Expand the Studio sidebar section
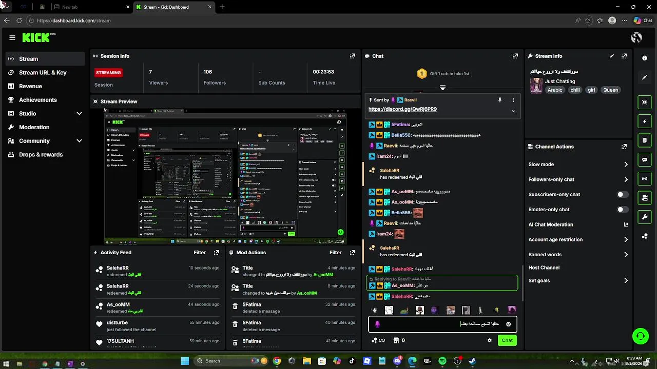The image size is (657, 369). [79, 113]
